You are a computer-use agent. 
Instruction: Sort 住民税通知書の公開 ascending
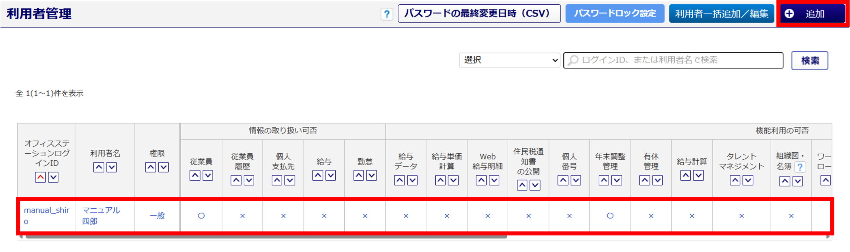click(522, 185)
